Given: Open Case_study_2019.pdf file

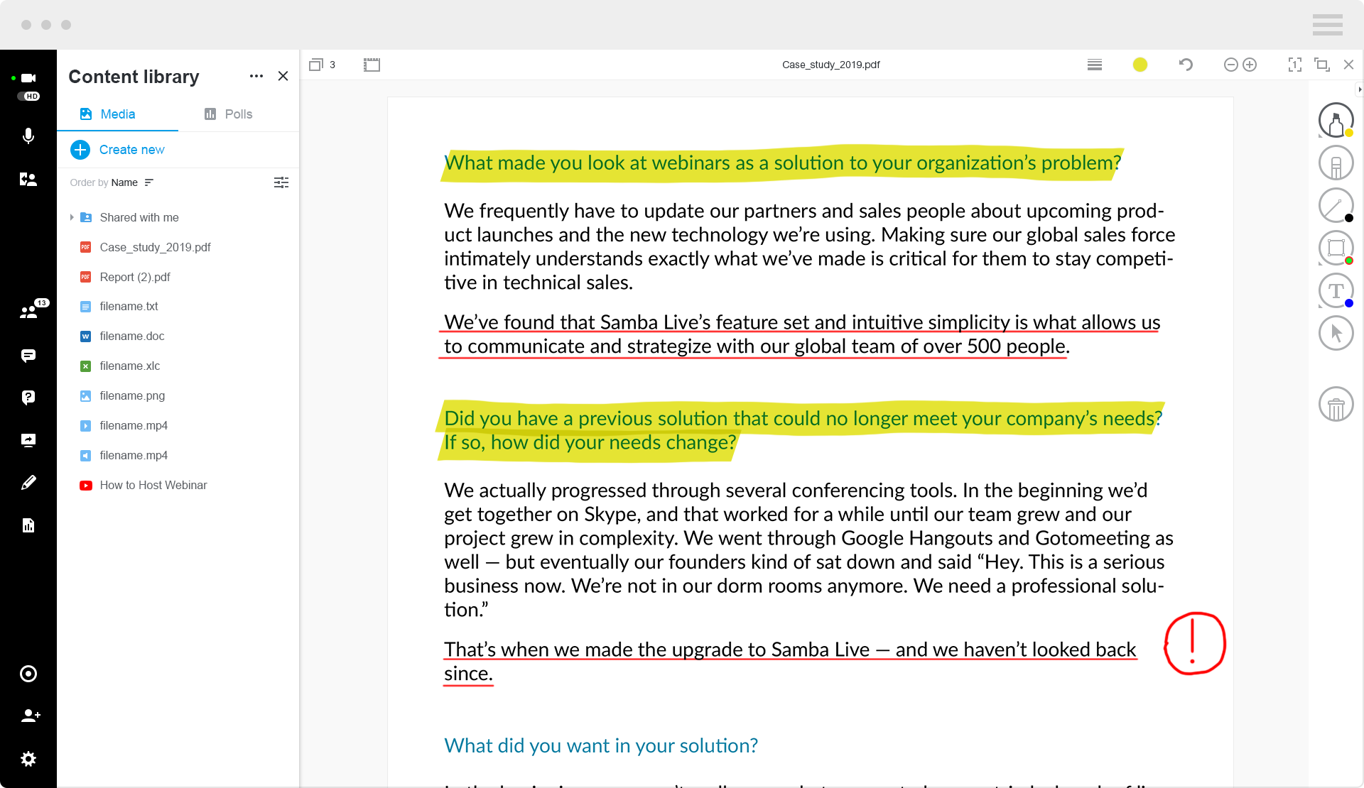Looking at the screenshot, I should pyautogui.click(x=154, y=247).
